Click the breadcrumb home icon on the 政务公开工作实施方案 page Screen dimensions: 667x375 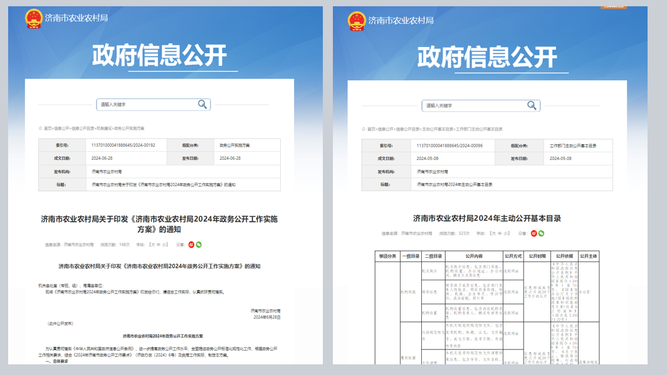point(40,128)
